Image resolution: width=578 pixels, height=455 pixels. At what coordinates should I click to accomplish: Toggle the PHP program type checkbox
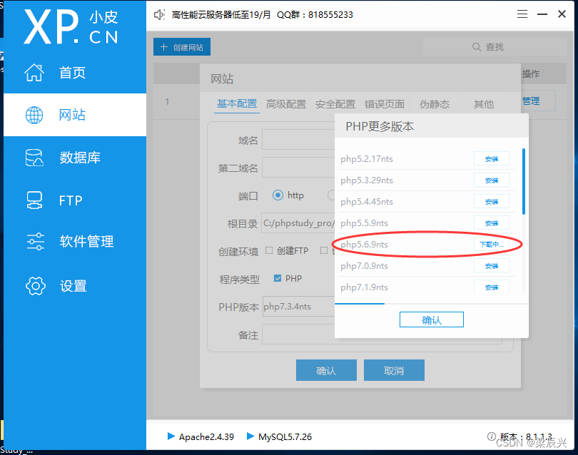pyautogui.click(x=278, y=278)
